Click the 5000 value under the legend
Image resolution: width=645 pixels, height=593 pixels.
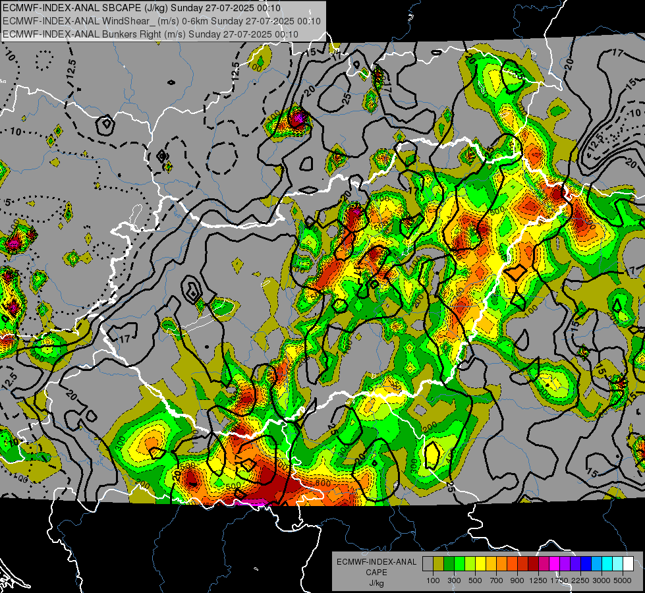623,580
